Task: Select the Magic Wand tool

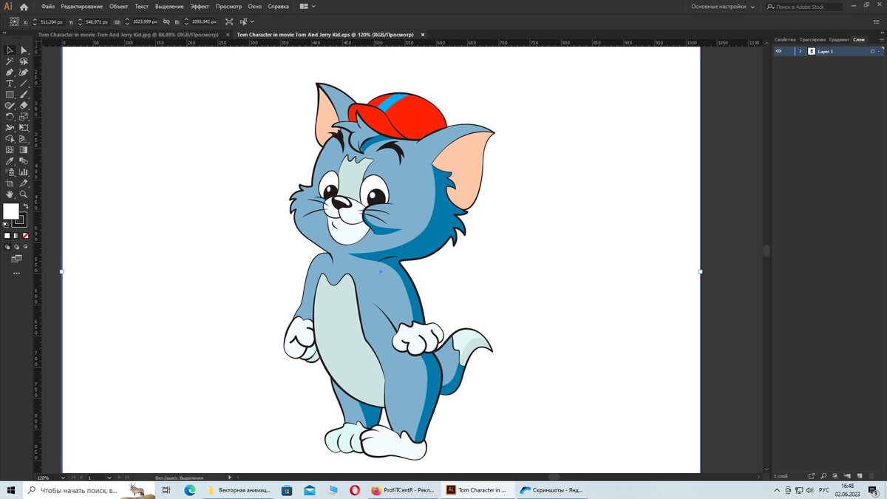Action: [x=10, y=61]
